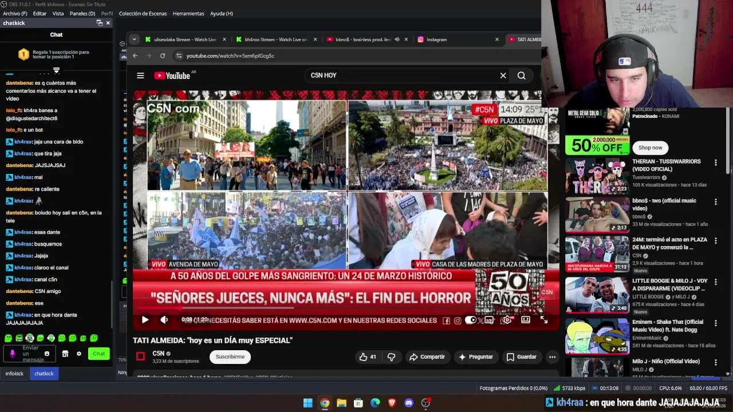Open options for Eminem Shake That video
The image size is (733, 412).
click(x=715, y=324)
